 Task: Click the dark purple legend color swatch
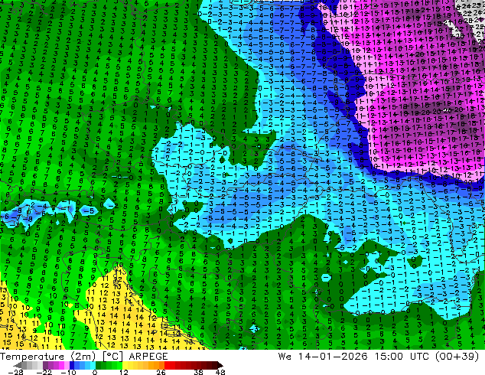tap(45, 365)
